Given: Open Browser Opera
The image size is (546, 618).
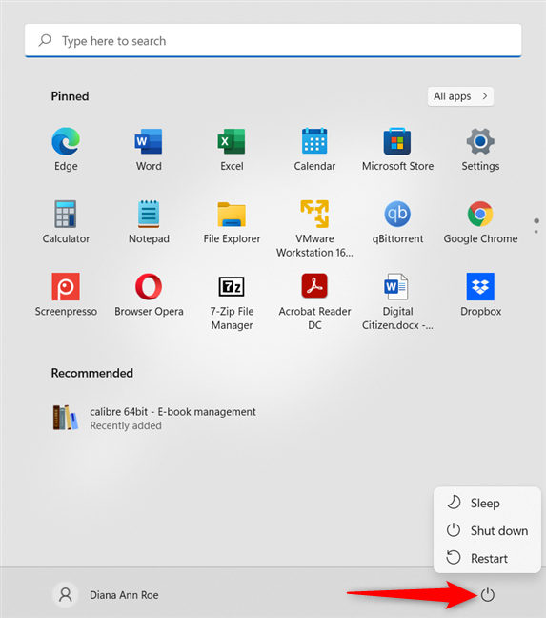Looking at the screenshot, I should coord(149,295).
